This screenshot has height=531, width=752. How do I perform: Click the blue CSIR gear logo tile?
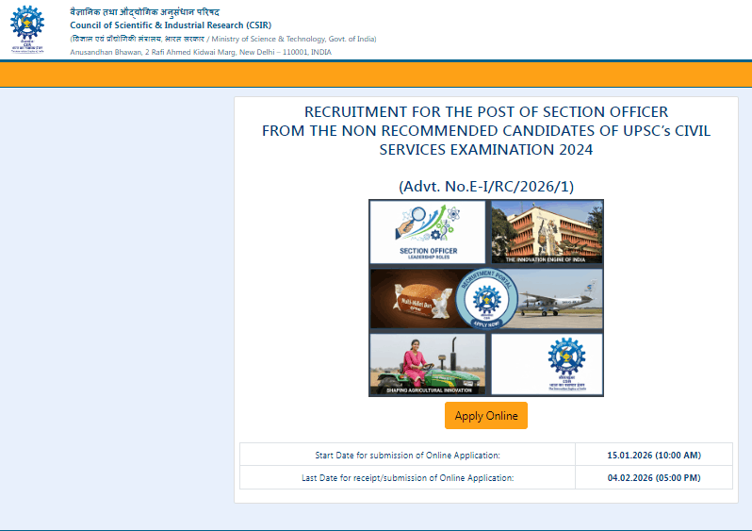click(547, 364)
